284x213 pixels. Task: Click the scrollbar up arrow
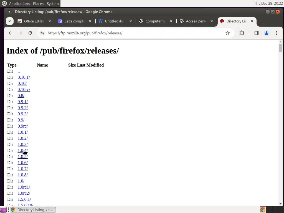280,42
